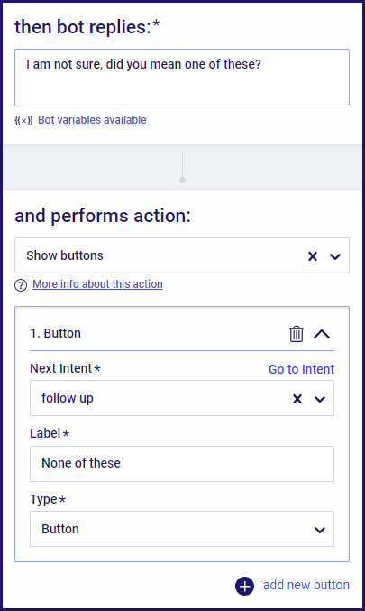Open More info about this action
The image size is (365, 611).
pyautogui.click(x=97, y=284)
